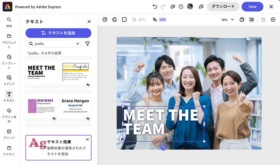Open the グリッド sidebar panel

[x=9, y=134]
